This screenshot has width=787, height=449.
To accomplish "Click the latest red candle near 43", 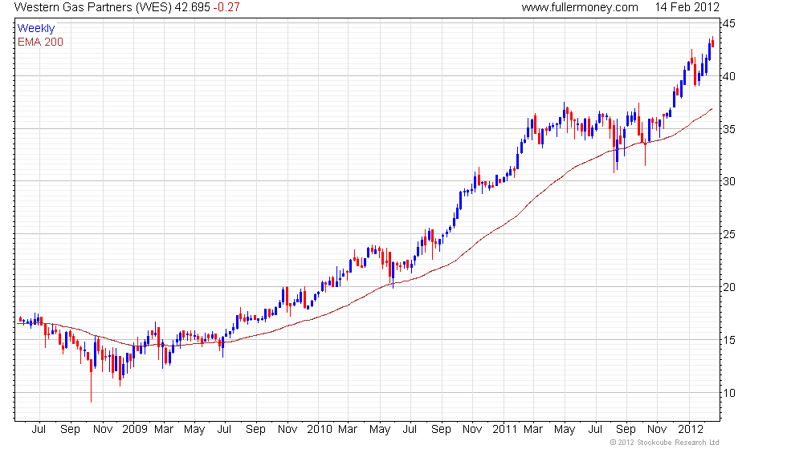I will point(712,42).
